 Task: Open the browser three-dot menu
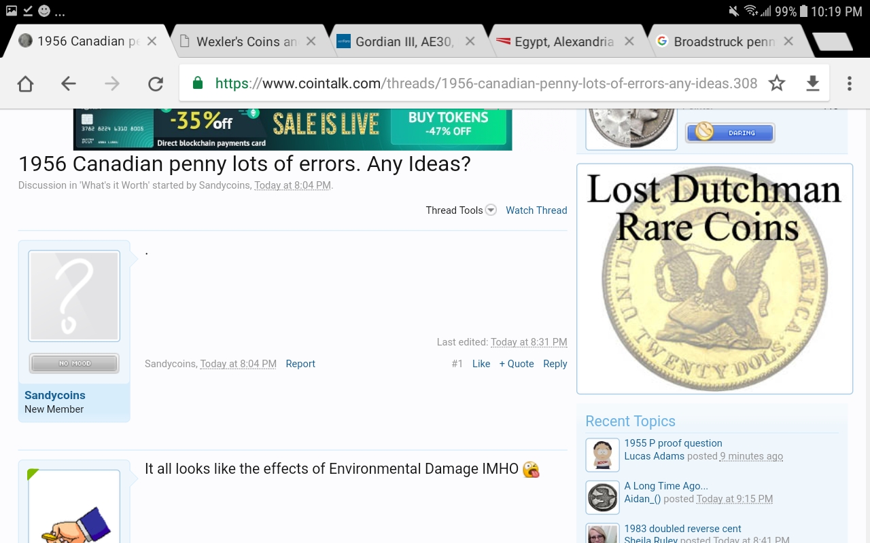849,83
